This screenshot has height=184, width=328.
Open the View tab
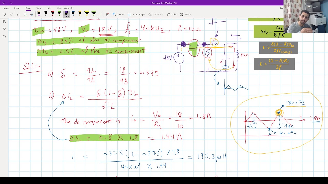pos(39,8)
